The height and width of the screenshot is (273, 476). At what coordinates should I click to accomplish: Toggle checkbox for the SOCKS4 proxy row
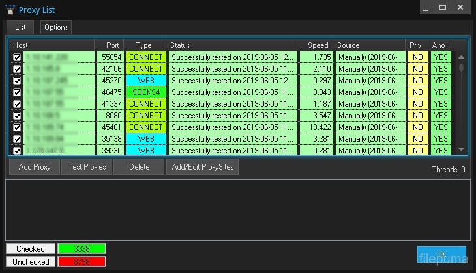pos(17,92)
